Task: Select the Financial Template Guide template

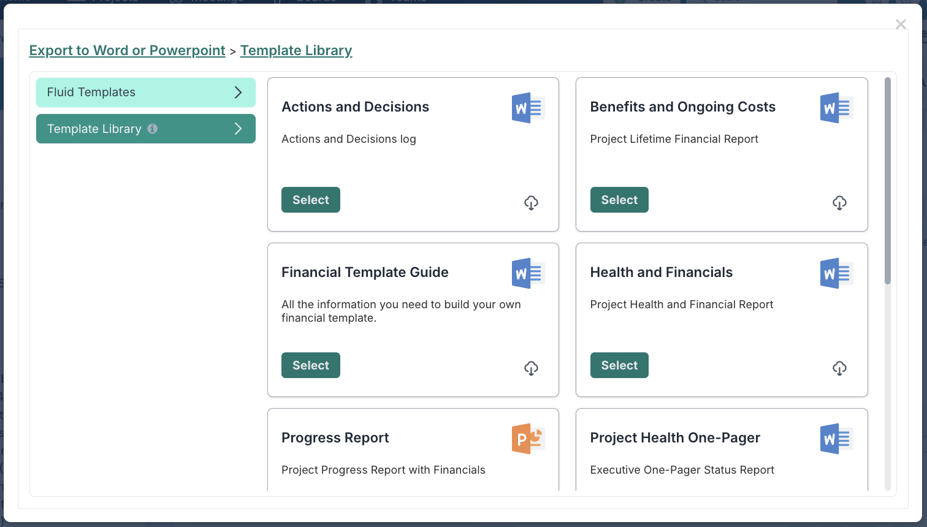Action: tap(311, 365)
